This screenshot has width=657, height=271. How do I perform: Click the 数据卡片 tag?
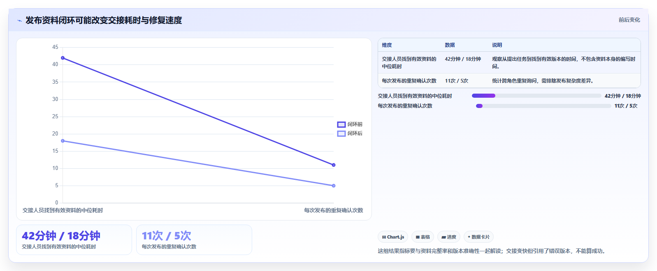[478, 237]
